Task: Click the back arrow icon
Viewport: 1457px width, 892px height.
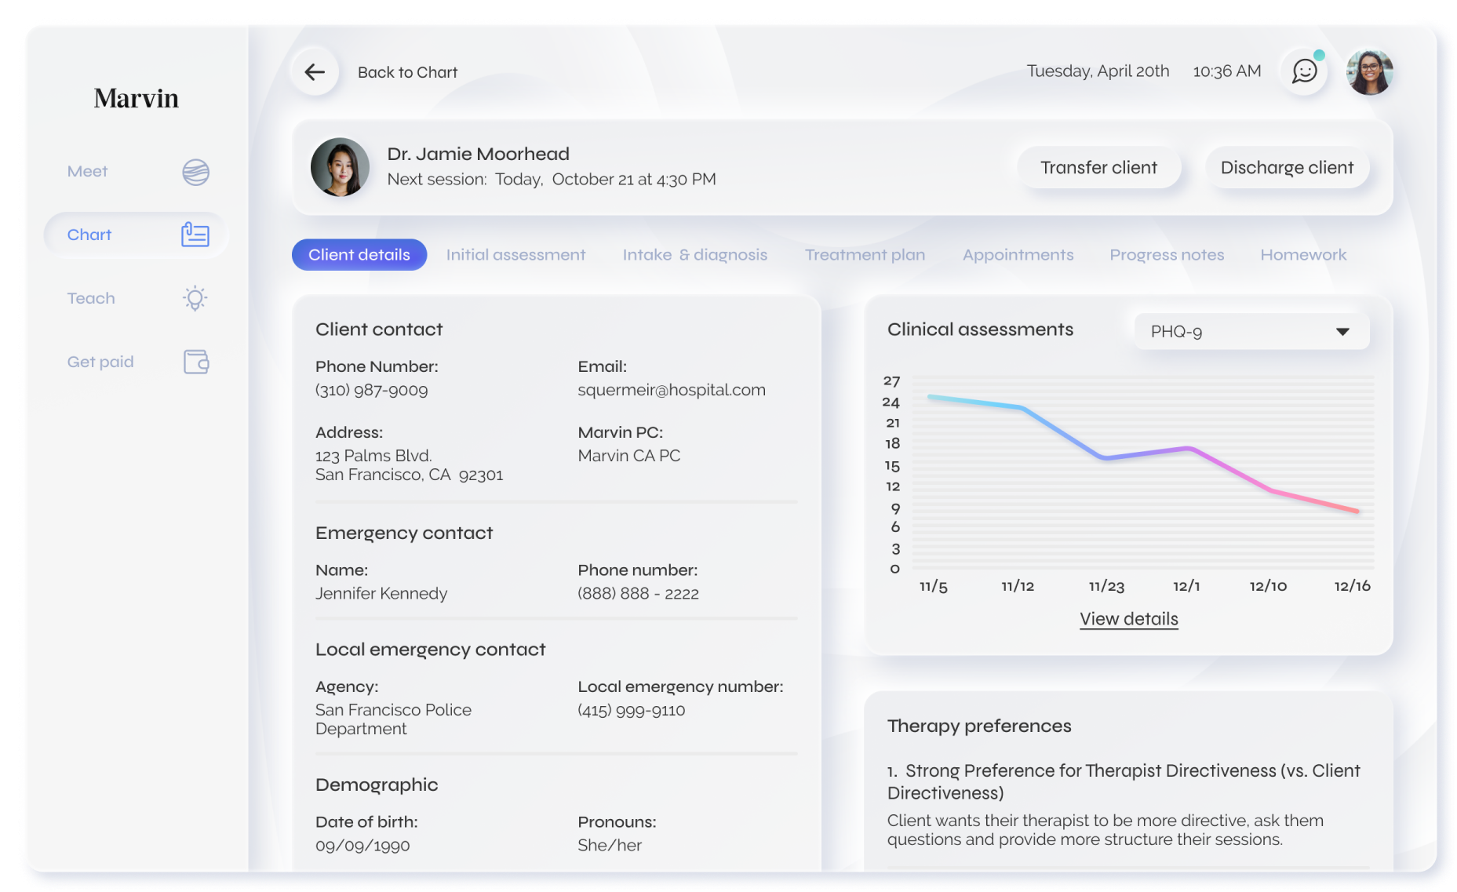Action: [x=315, y=72]
